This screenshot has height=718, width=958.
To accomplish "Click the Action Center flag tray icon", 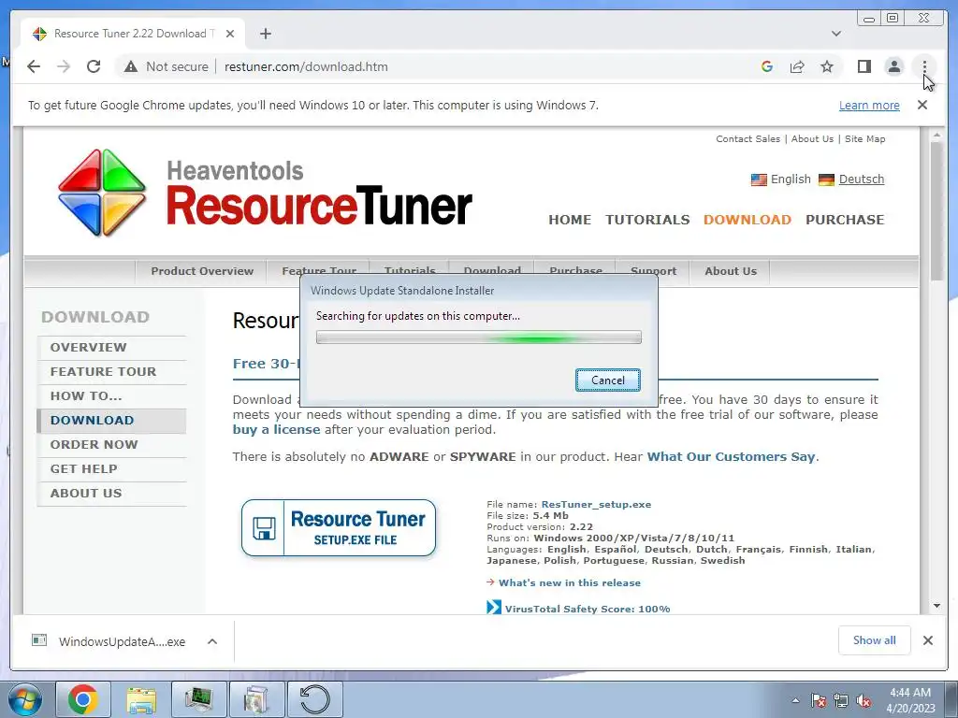I will (818, 701).
